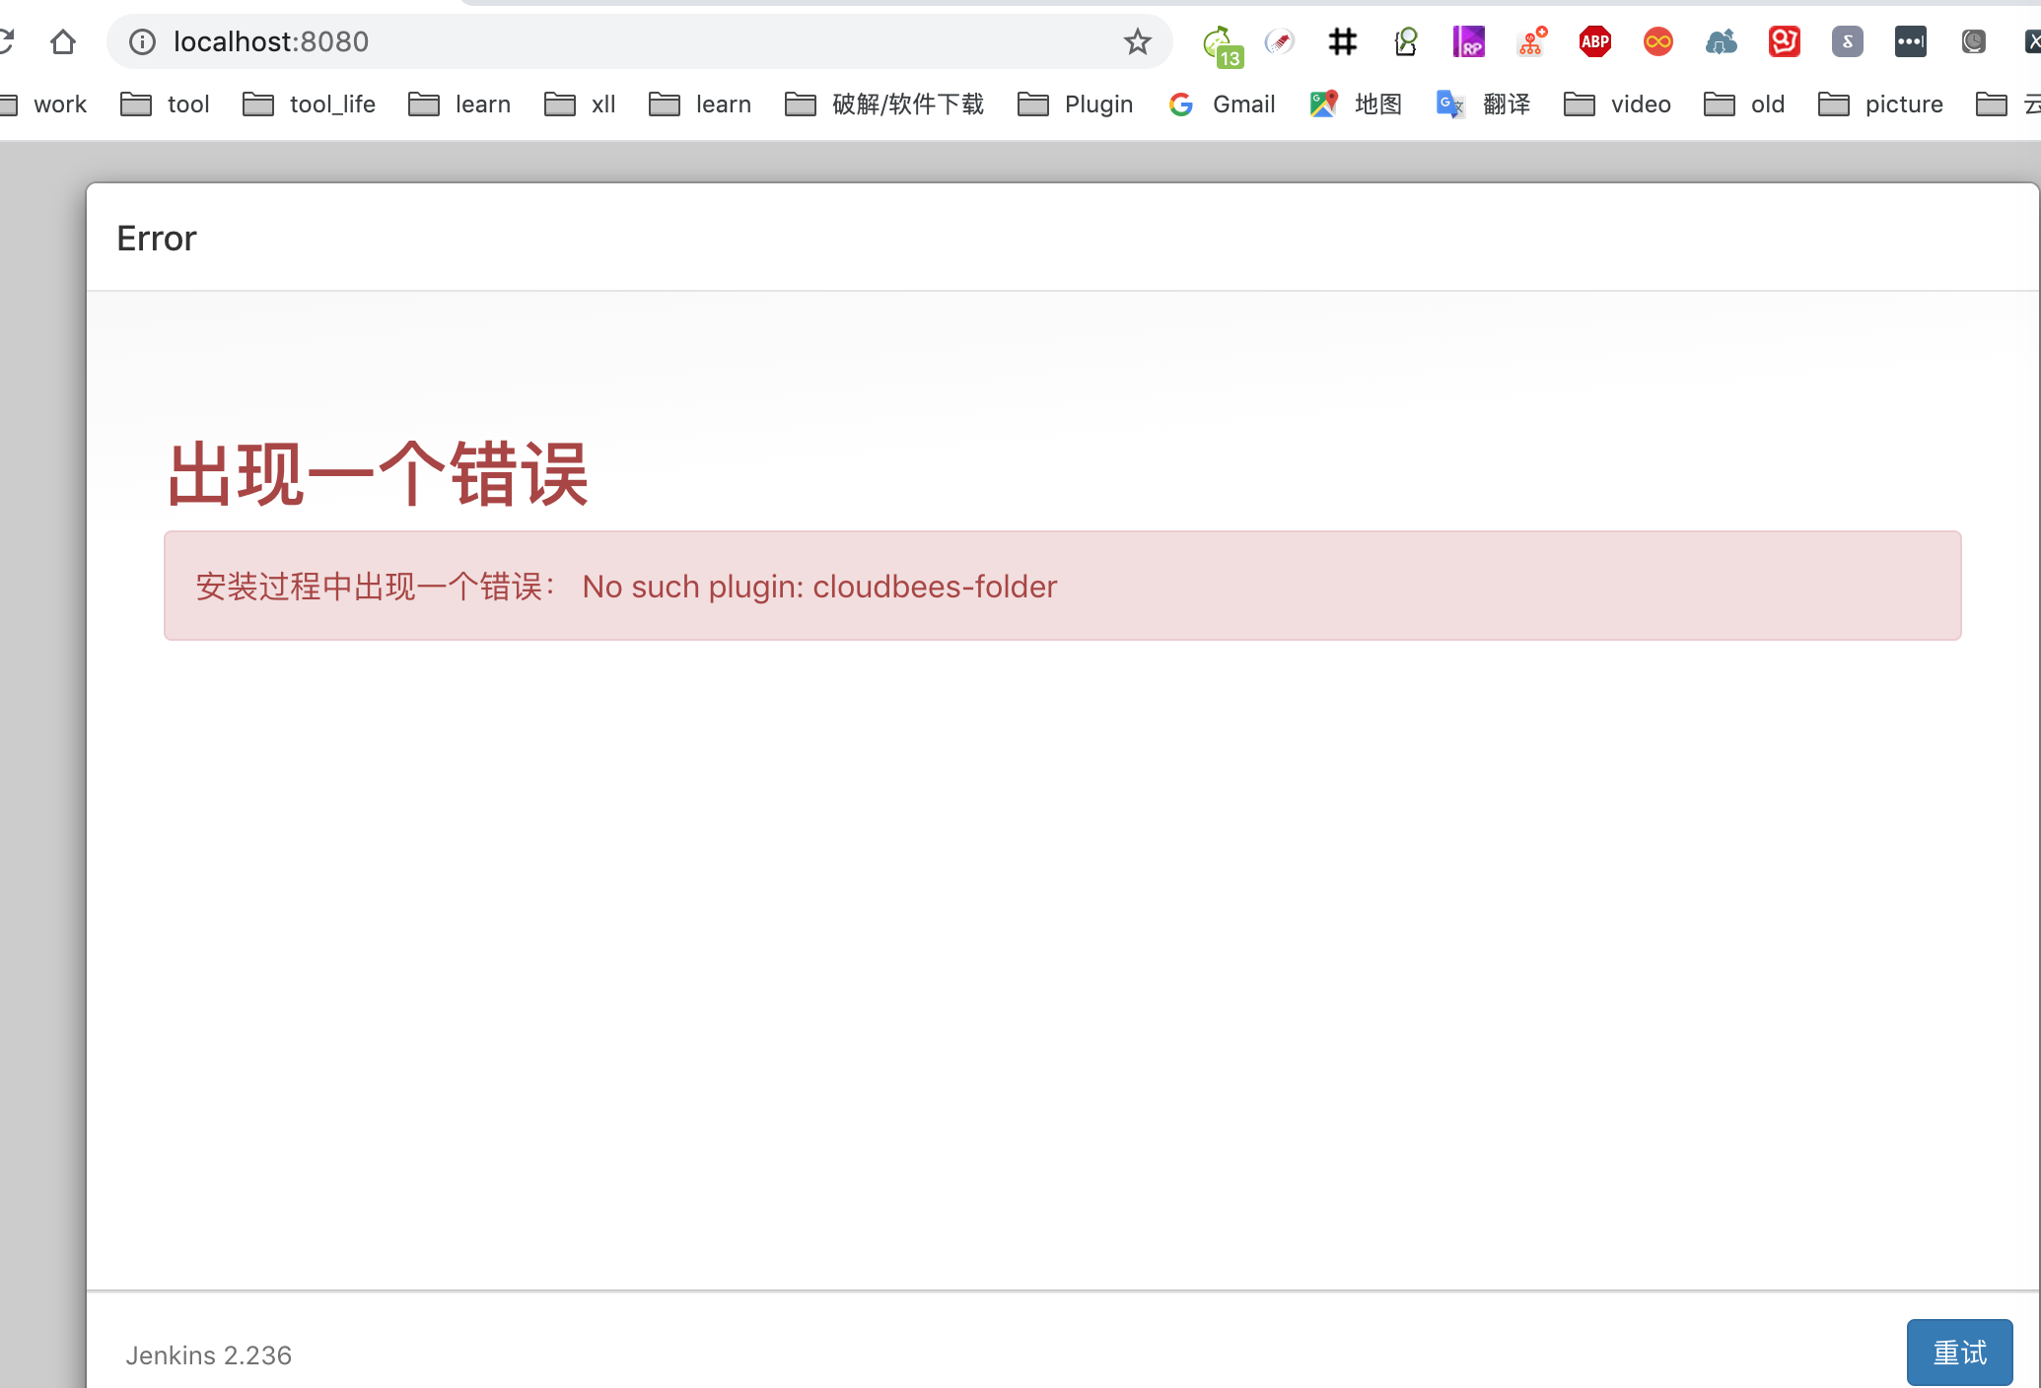
Task: Click the hash grid extension icon
Action: tap(1342, 41)
